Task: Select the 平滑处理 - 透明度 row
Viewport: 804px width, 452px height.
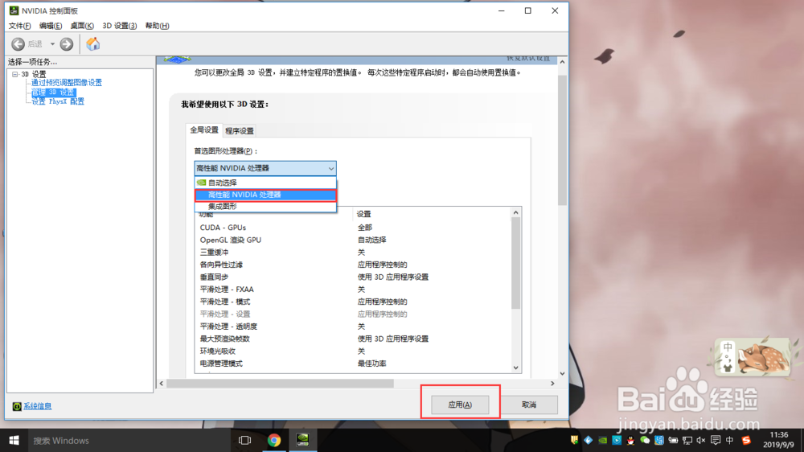Action: tap(353, 327)
